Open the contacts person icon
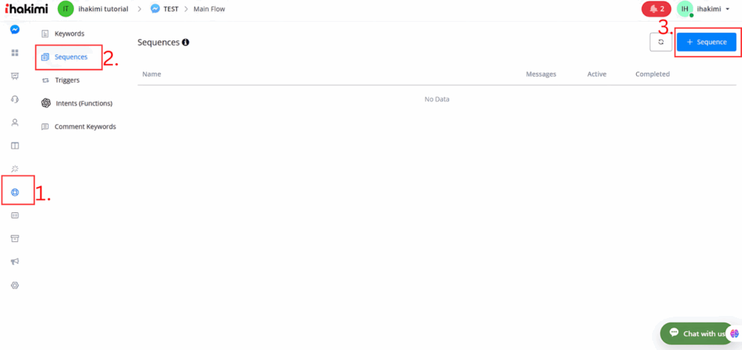This screenshot has width=742, height=350. [x=15, y=122]
